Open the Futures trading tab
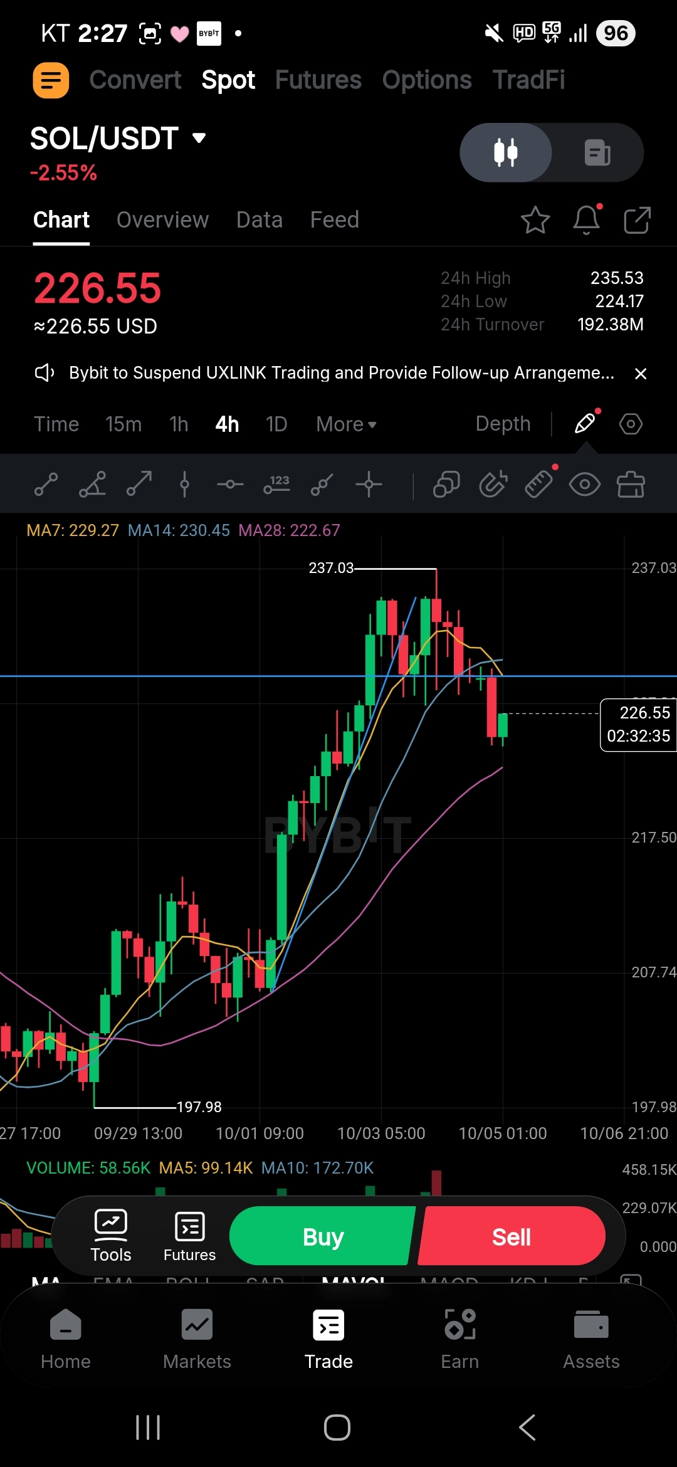Viewport: 677px width, 1467px height. 318,80
